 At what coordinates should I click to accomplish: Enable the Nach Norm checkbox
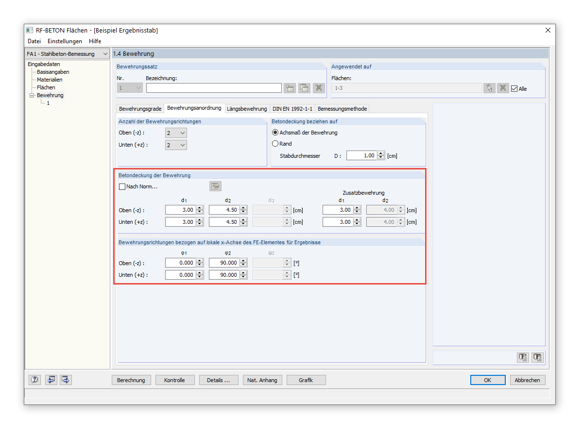122,186
